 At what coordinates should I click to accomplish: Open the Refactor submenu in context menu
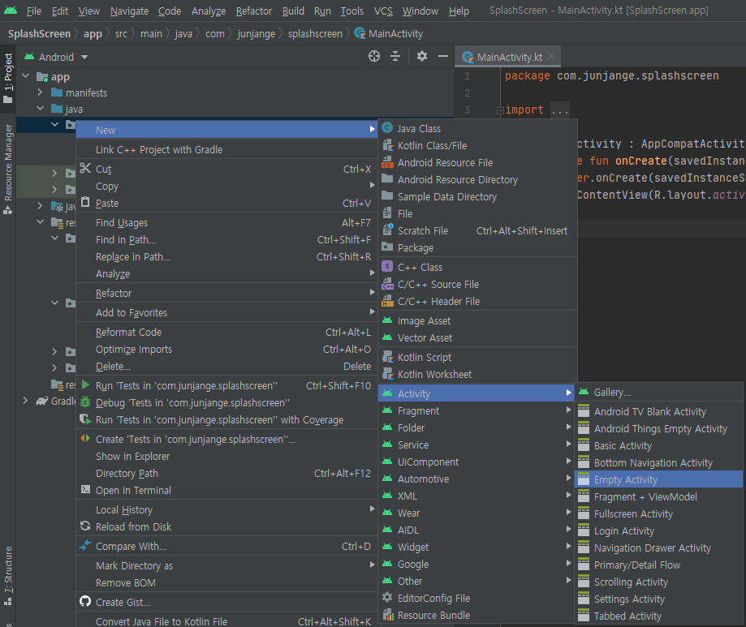[x=226, y=294]
